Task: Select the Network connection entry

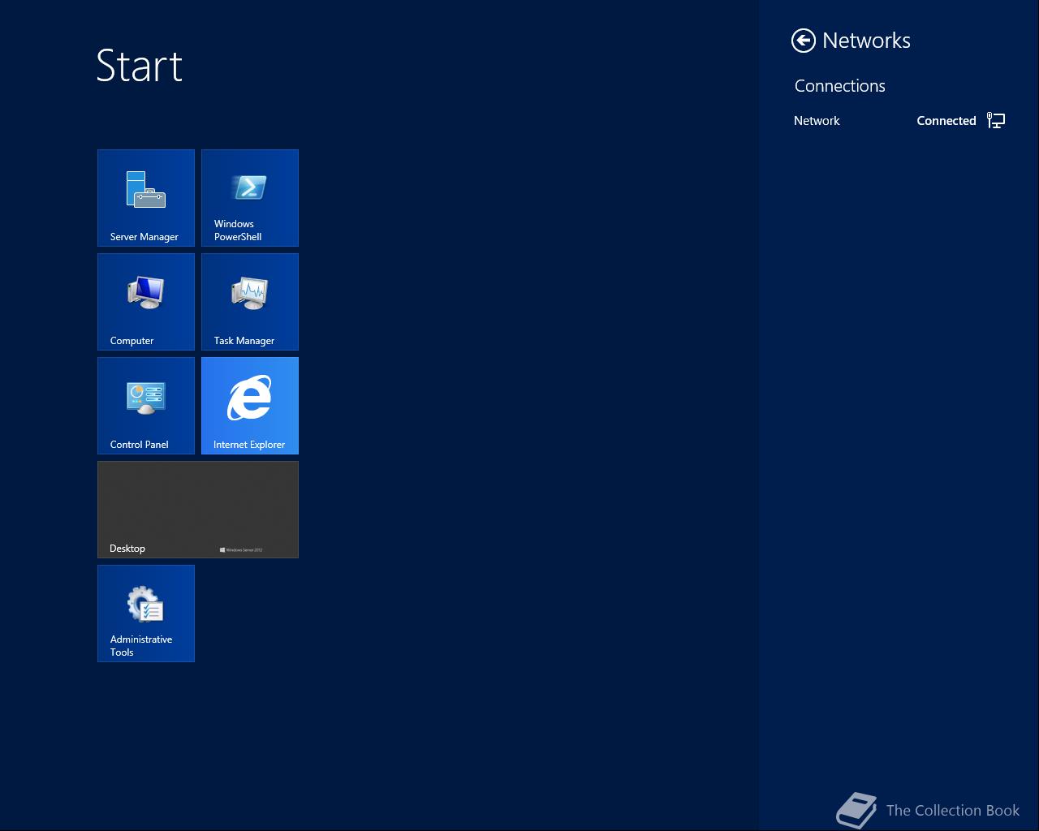Action: [x=899, y=121]
